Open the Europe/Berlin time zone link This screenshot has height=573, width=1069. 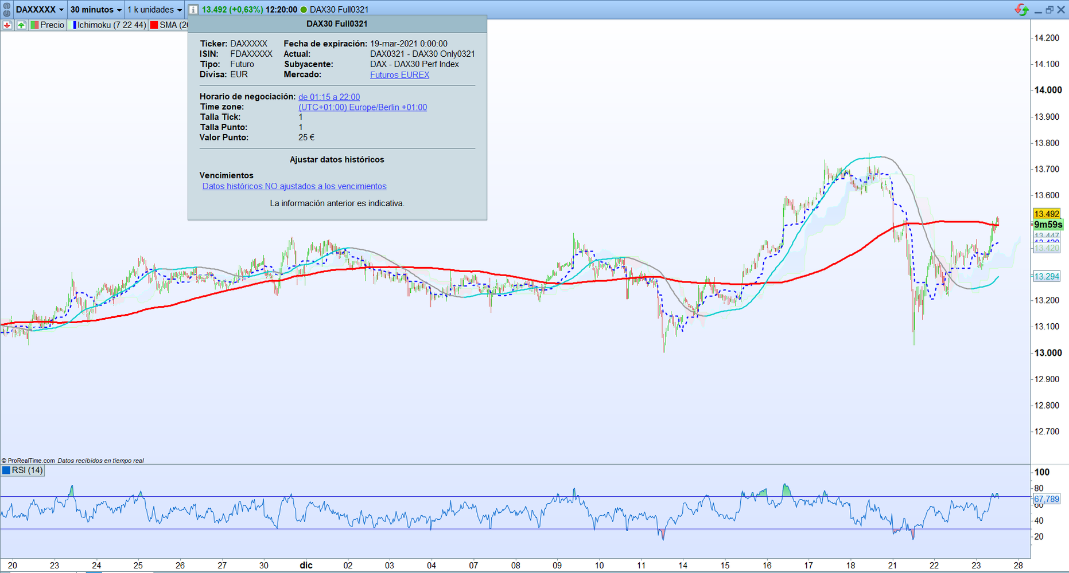362,107
